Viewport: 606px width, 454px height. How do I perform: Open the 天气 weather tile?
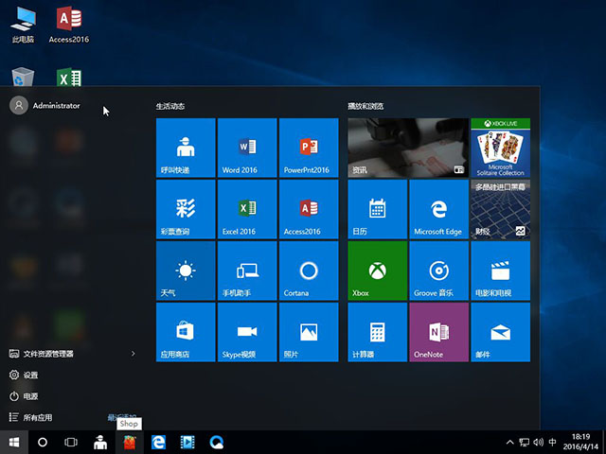[x=186, y=271]
